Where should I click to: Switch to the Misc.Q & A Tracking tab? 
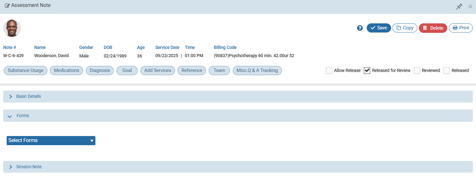coord(257,70)
